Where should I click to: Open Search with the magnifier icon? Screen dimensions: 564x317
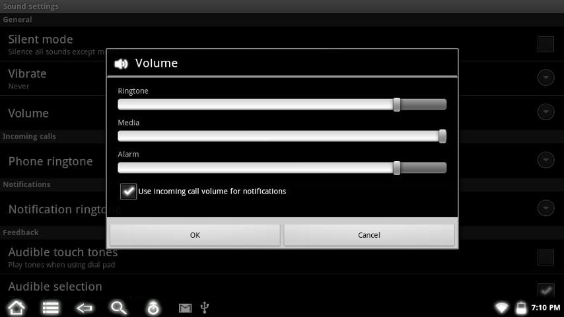pos(118,308)
